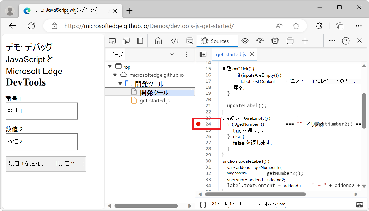This screenshot has height=211, width=369.
Task: Add this page to favorites
Action: point(296,26)
